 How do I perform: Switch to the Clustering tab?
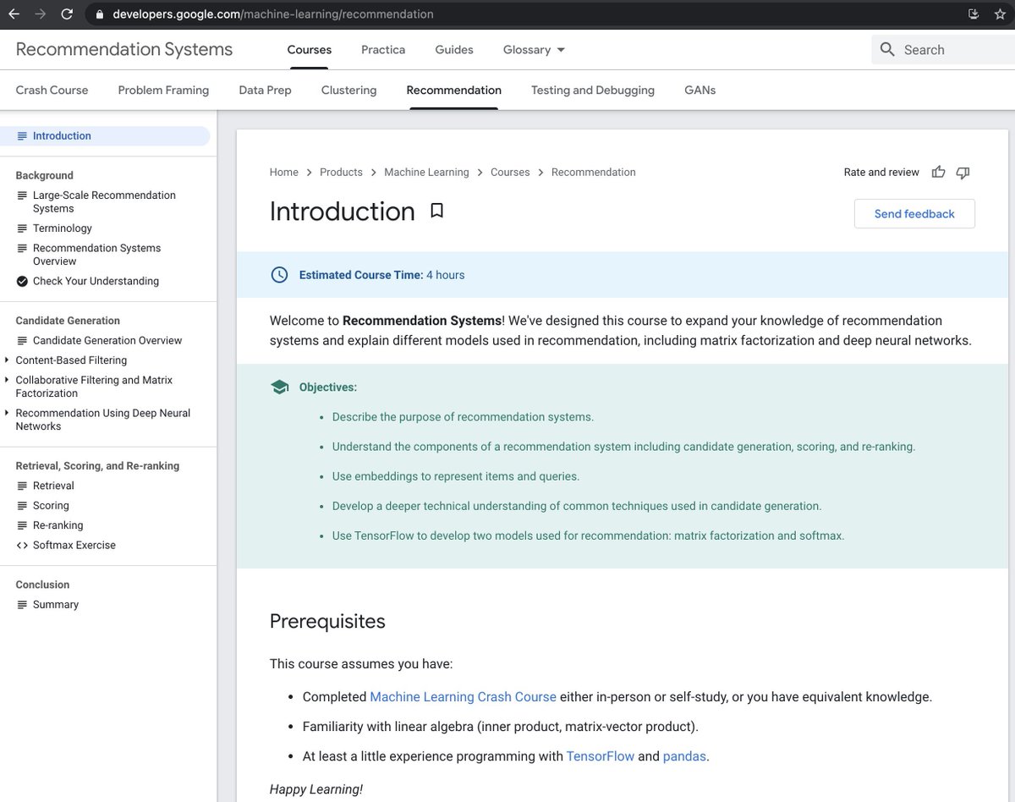pyautogui.click(x=348, y=90)
